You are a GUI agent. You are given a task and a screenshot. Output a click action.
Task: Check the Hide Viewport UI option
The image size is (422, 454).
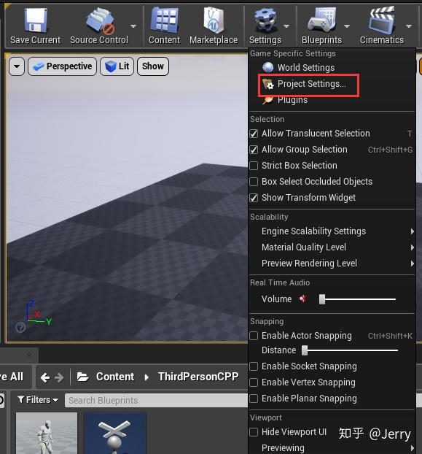tap(254, 432)
